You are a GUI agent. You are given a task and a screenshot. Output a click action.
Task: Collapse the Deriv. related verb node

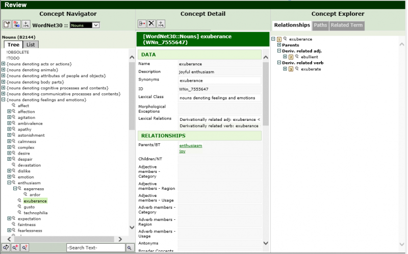pyautogui.click(x=279, y=62)
